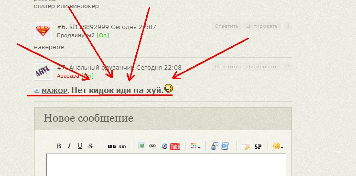Image resolution: width=356 pixels, height=176 pixels.
Task: Insert a quote with the speech-bubble user icon
Action: click(215, 146)
